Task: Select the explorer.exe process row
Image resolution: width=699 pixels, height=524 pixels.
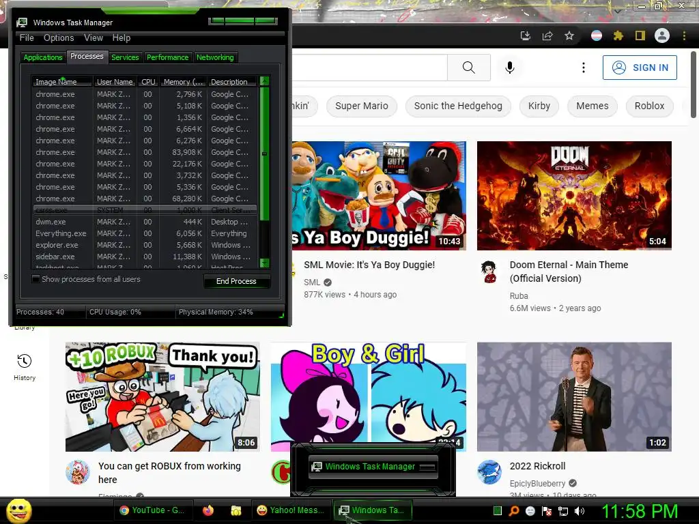Action: pos(145,245)
